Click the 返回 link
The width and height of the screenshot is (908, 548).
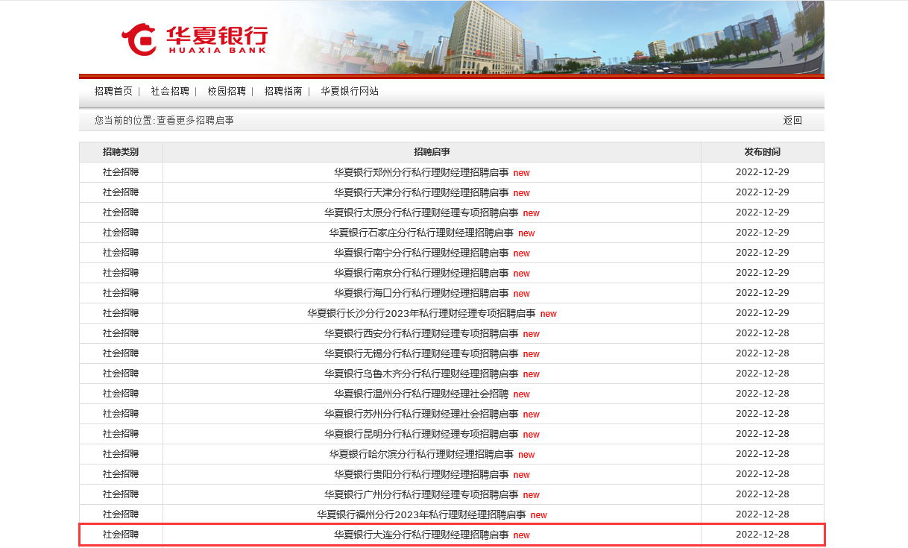tap(792, 121)
